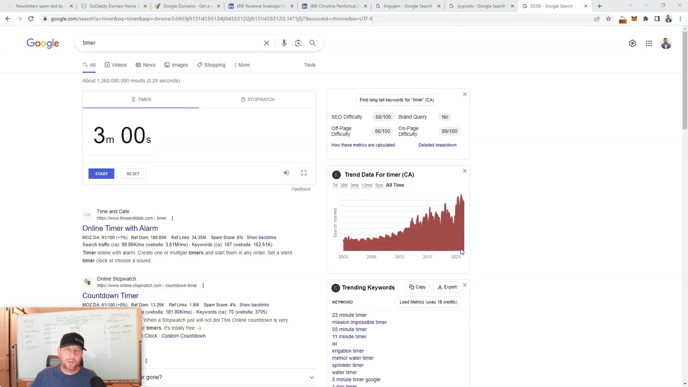Select the 12mo trend timeframe
This screenshot has width=688, height=387.
coord(367,185)
